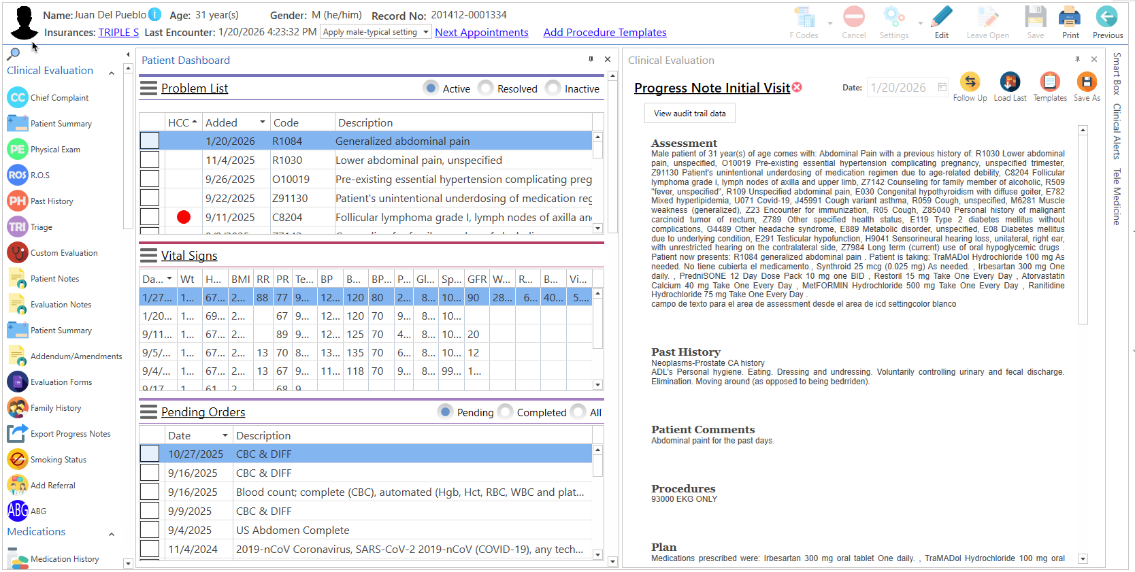Click View audit trail data button
The height and width of the screenshot is (572, 1135).
click(690, 114)
